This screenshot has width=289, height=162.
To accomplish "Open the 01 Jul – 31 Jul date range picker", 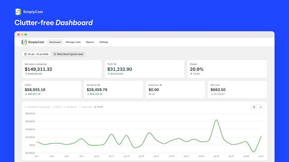I will (x=36, y=54).
